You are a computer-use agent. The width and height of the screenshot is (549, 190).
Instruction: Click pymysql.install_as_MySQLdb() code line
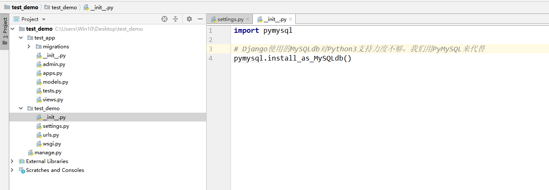292,58
